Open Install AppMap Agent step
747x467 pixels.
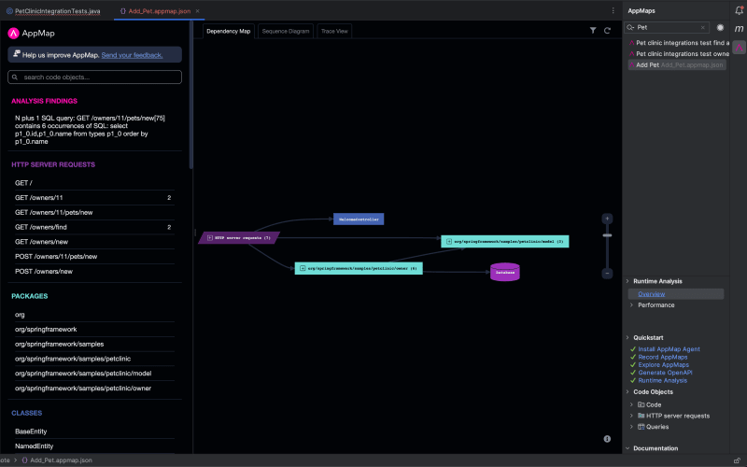click(x=669, y=349)
